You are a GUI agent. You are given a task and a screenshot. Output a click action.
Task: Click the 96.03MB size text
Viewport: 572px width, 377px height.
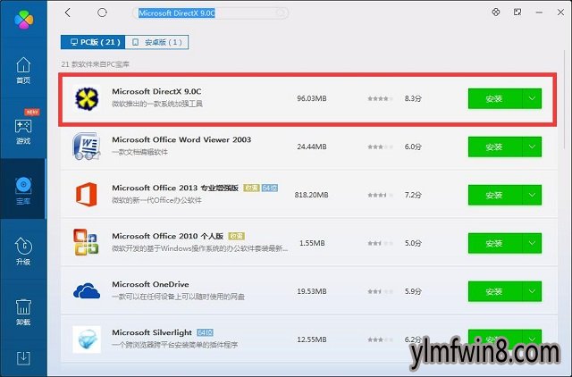point(312,98)
